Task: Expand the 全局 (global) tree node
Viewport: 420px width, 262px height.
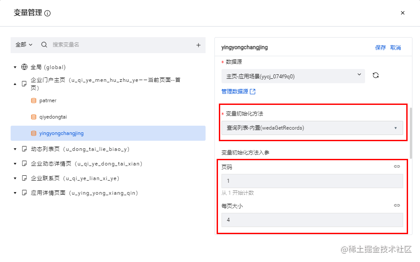Action: pos(15,67)
